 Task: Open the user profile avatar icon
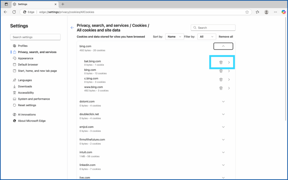coord(266,12)
